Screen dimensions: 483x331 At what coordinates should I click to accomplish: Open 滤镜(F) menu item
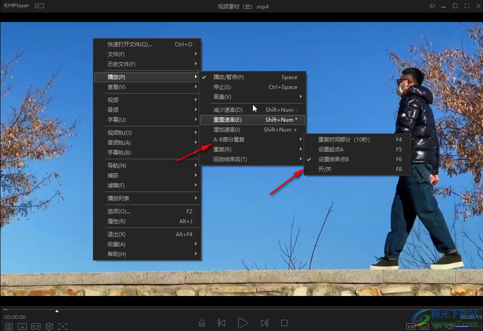coord(147,185)
